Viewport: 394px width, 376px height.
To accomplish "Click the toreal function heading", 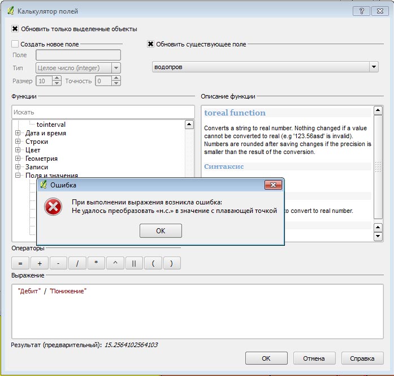I will [235, 113].
